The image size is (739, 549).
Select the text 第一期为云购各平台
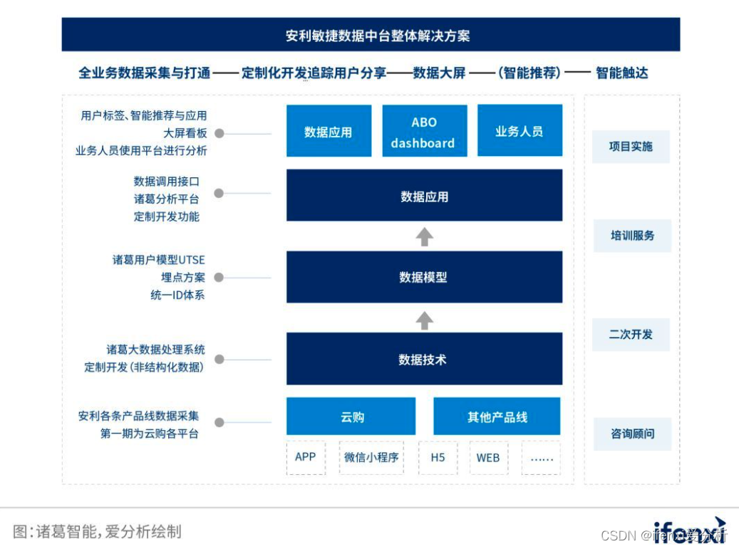[x=150, y=434]
